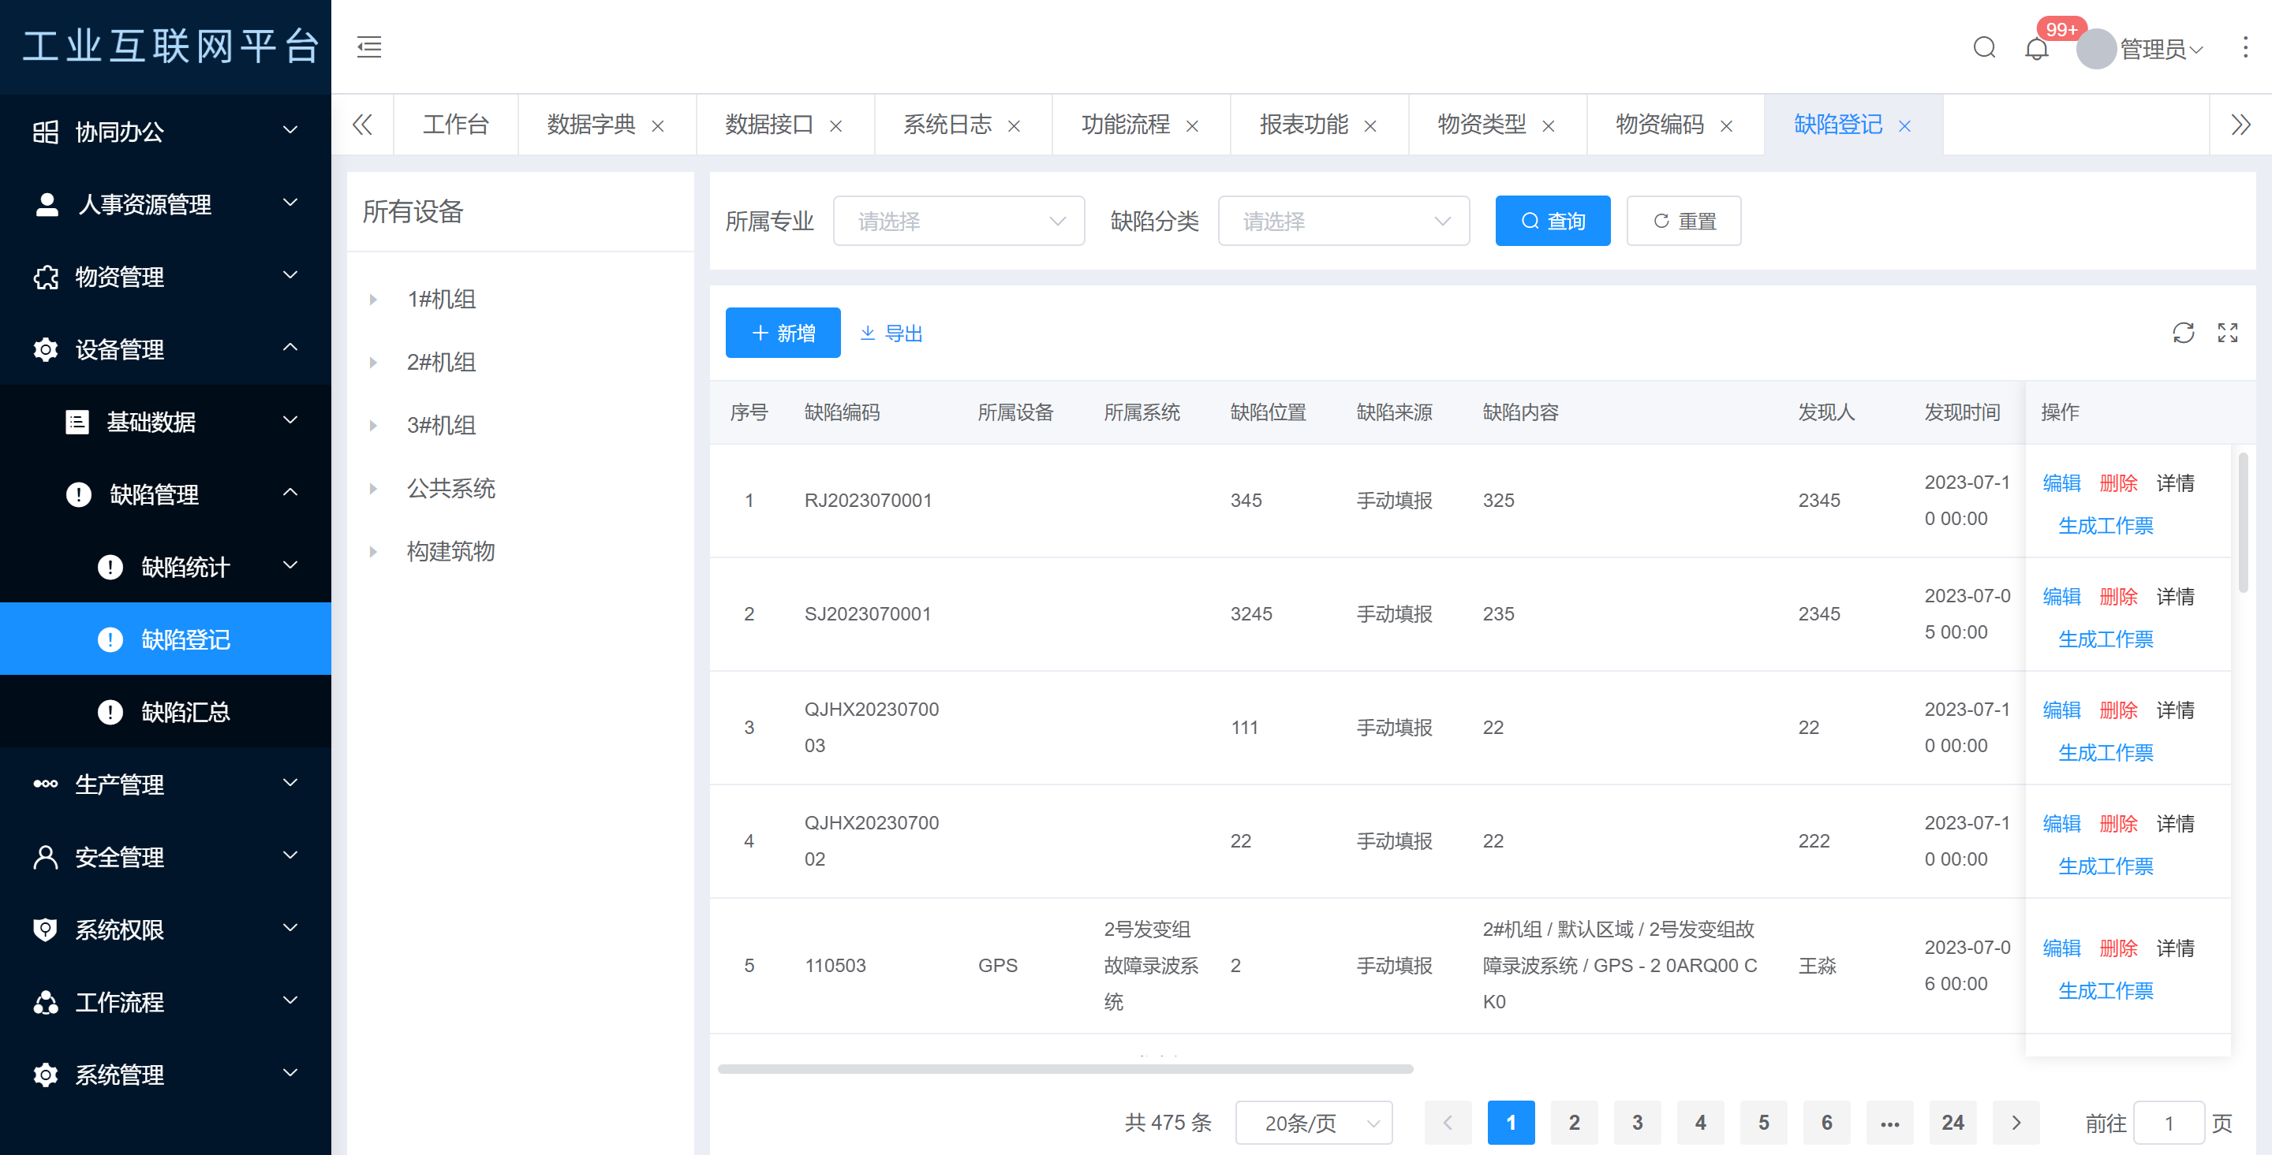This screenshot has width=2272, height=1155.
Task: Click the pagination ellipsis button
Action: 1889,1123
